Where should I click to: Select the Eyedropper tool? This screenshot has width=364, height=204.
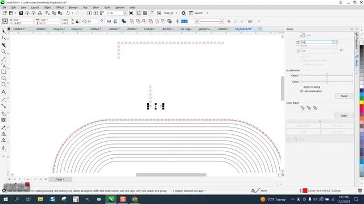coord(3,127)
